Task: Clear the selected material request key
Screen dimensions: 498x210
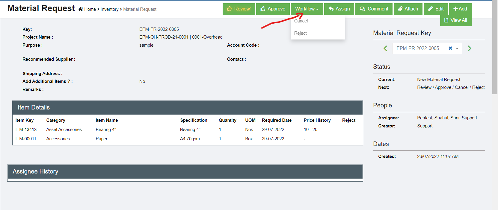Action: pos(450,48)
